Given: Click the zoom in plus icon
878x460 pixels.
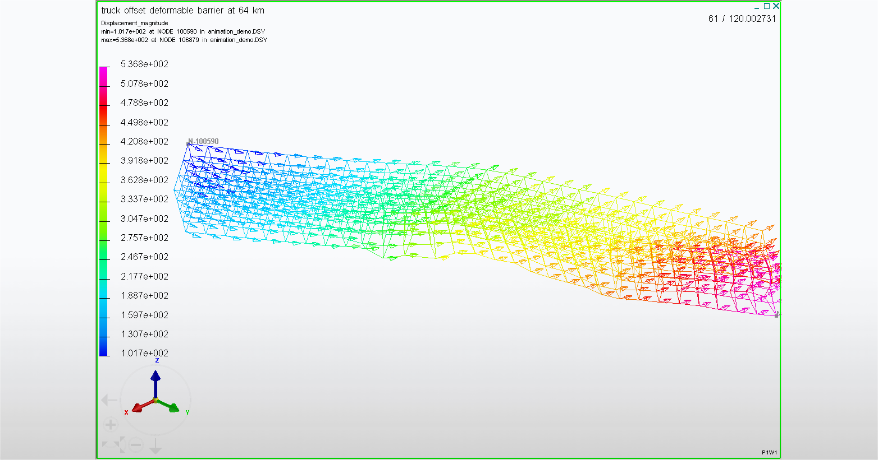Looking at the screenshot, I should [x=111, y=425].
